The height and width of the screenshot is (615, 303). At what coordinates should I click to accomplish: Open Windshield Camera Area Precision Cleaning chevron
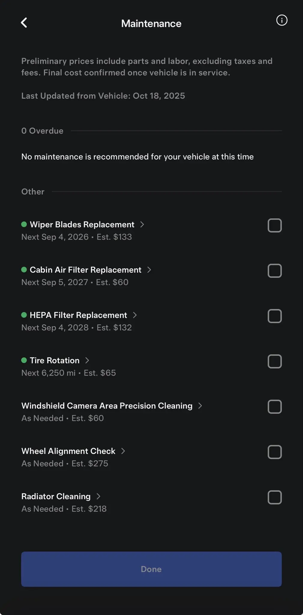pyautogui.click(x=200, y=406)
